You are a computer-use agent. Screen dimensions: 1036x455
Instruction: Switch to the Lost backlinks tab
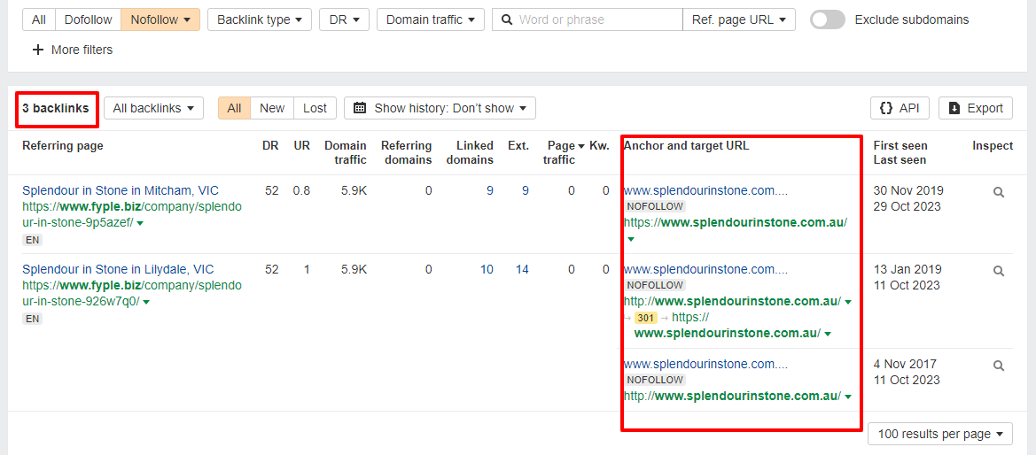(315, 108)
